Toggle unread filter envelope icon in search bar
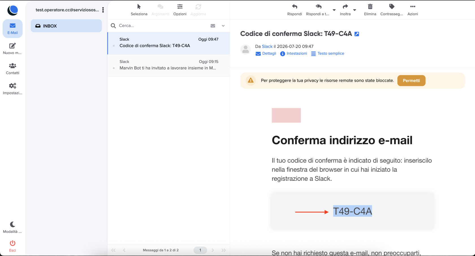The height and width of the screenshot is (256, 475). (213, 26)
